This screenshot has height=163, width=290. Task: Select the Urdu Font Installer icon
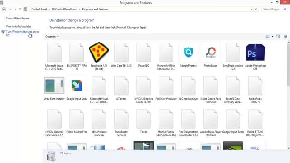point(54,86)
